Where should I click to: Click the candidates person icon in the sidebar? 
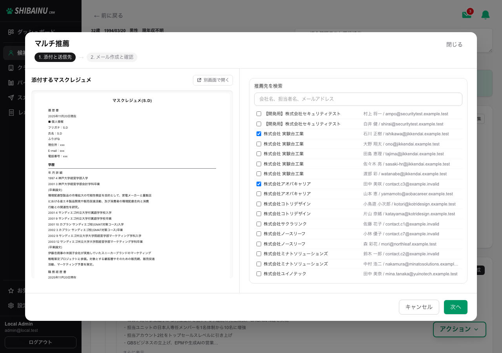pos(11,53)
